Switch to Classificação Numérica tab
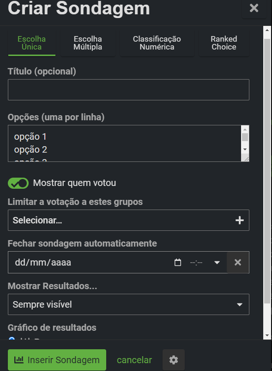 [x=157, y=43]
